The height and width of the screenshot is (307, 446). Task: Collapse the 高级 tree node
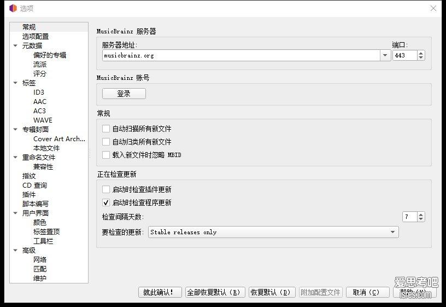(15, 250)
